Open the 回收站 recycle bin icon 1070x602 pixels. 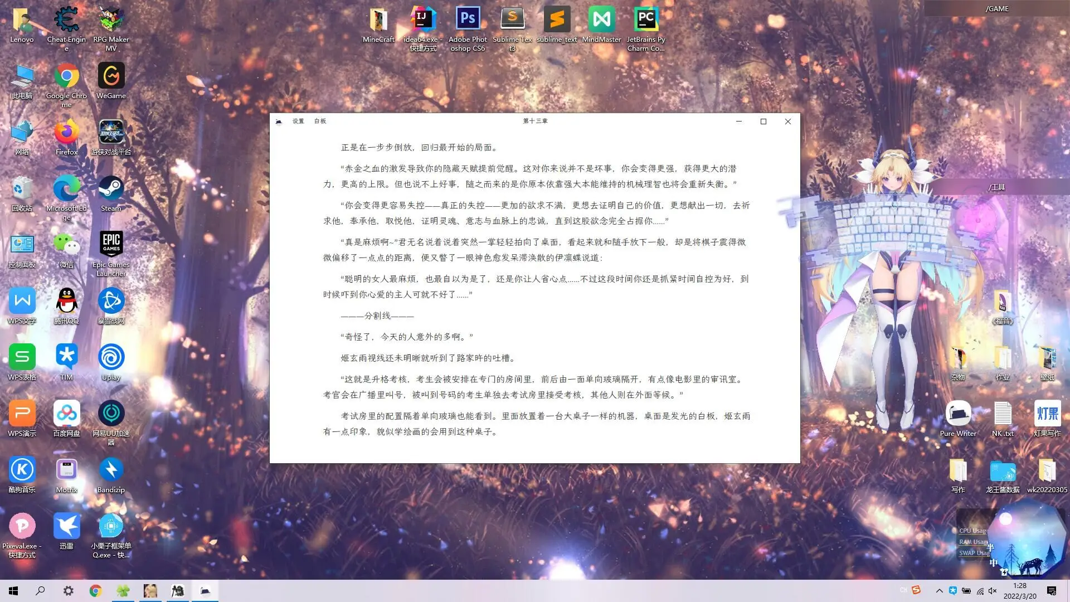tap(22, 193)
